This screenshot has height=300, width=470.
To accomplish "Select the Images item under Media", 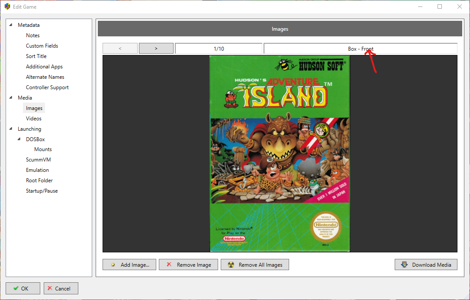I will pos(34,108).
